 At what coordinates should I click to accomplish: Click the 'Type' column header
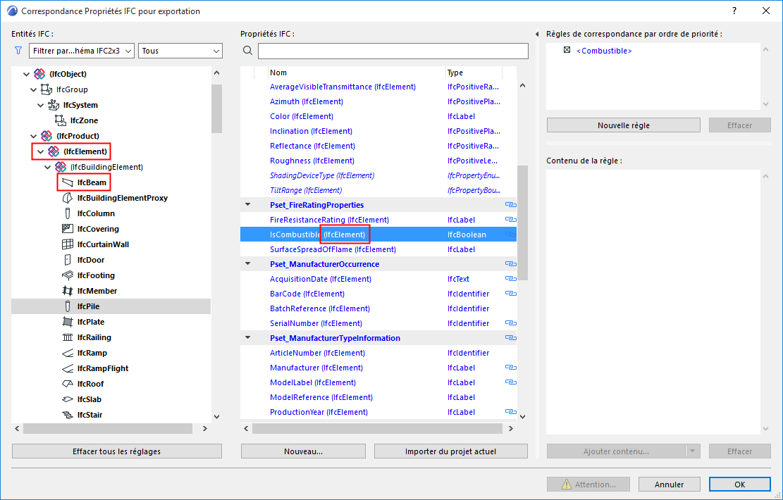474,73
